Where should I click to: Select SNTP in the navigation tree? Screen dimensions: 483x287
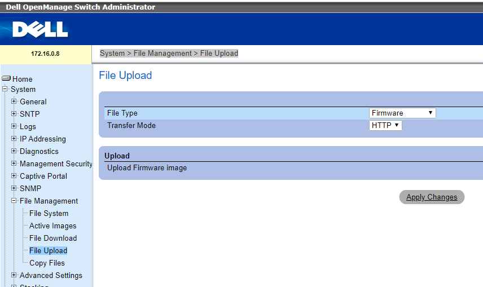(30, 114)
